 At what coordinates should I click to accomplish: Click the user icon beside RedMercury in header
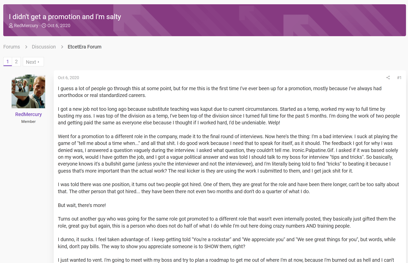tap(11, 26)
